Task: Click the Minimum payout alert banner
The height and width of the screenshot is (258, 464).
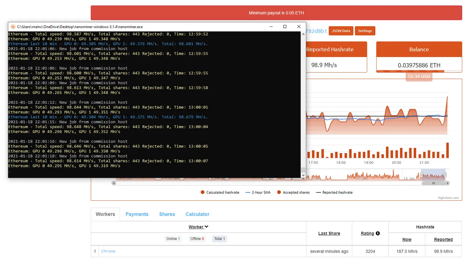Action: click(276, 13)
